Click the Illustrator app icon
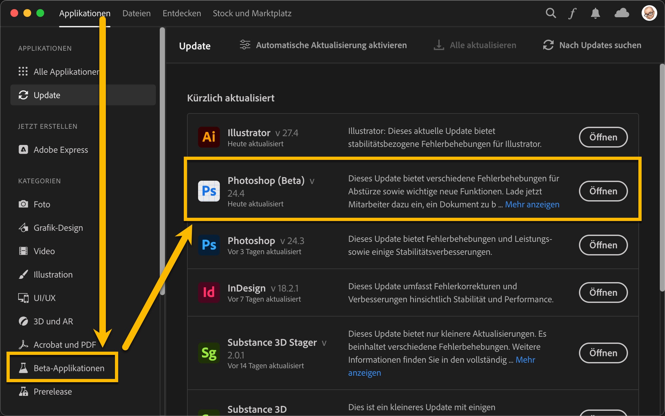 [x=209, y=137]
